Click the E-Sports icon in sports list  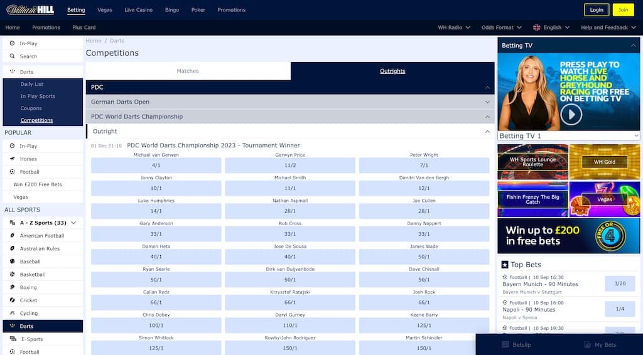[13, 339]
